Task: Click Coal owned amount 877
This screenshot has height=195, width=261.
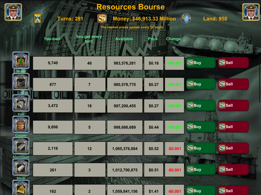Action: [x=53, y=84]
